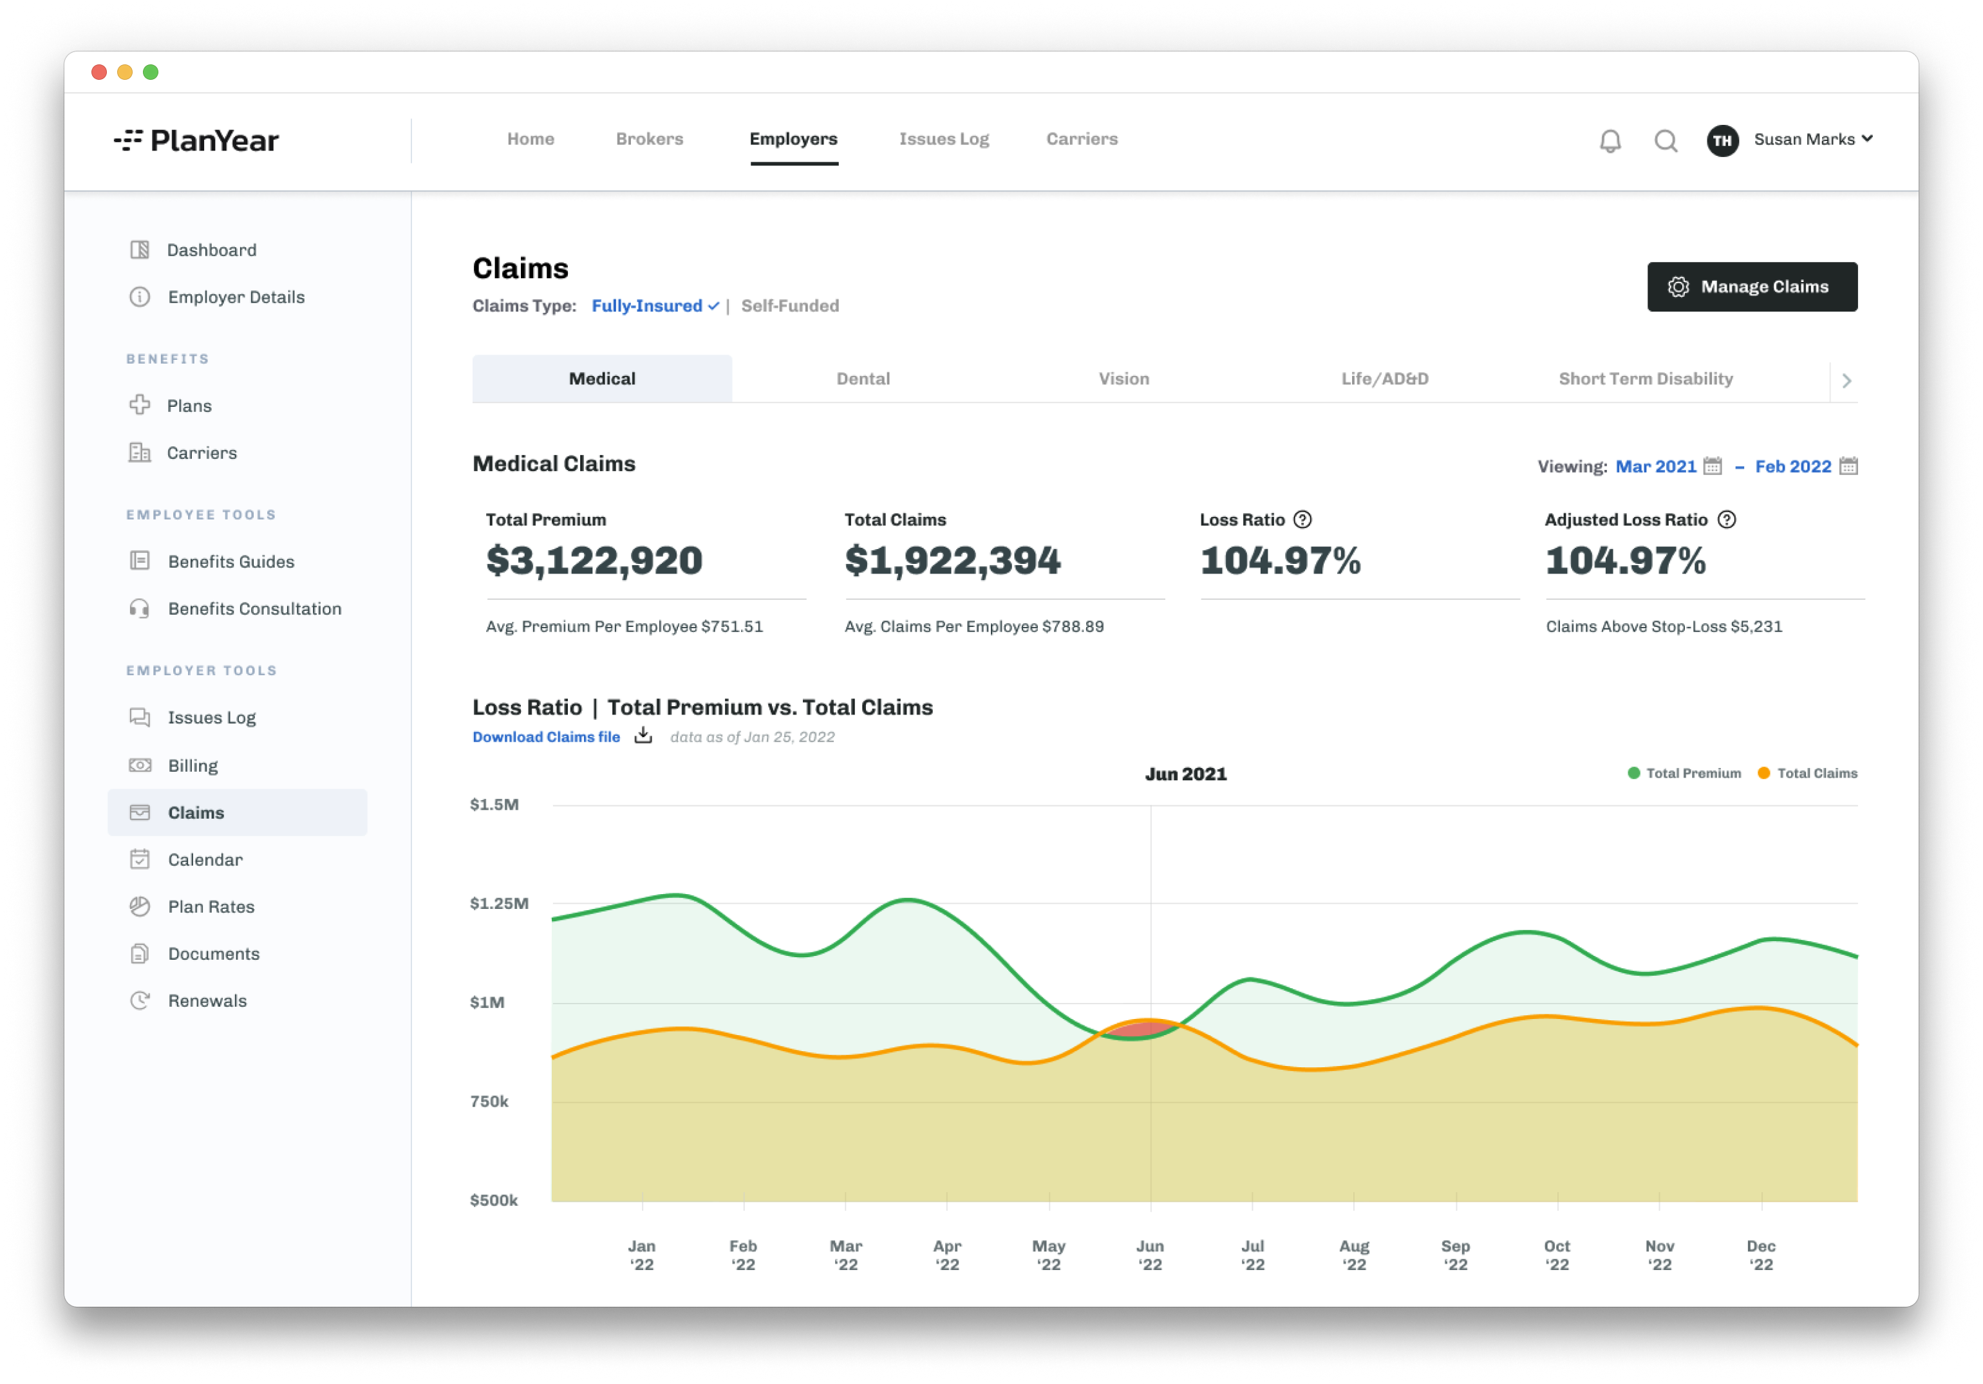The height and width of the screenshot is (1384, 1983).
Task: Click the notification bell icon
Action: pos(1610,138)
